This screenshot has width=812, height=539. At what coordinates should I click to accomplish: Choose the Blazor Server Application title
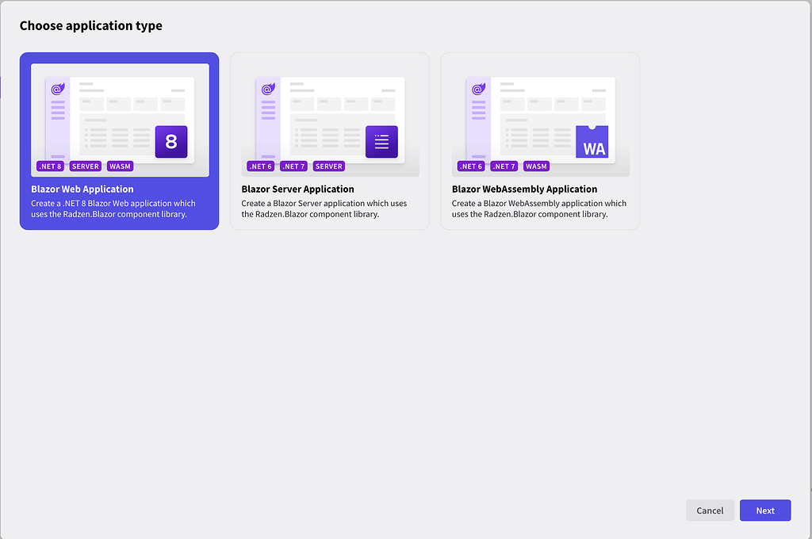297,189
